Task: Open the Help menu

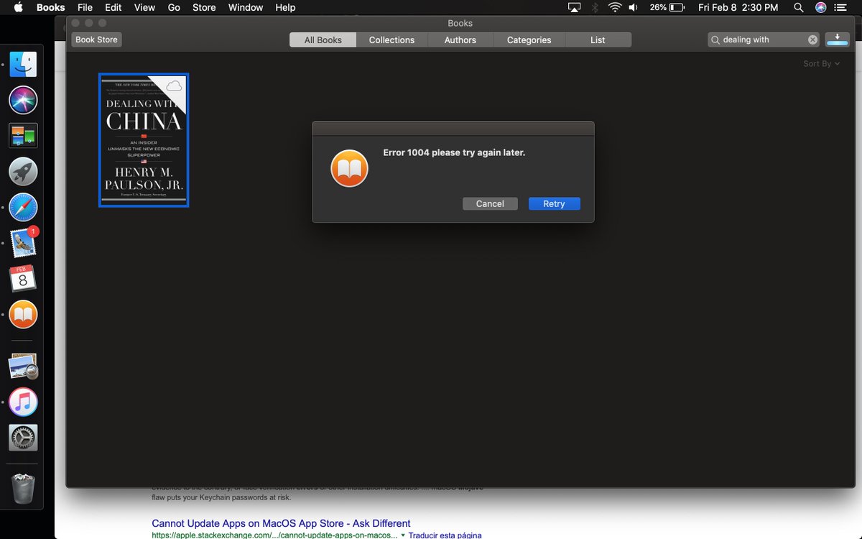Action: [x=285, y=7]
